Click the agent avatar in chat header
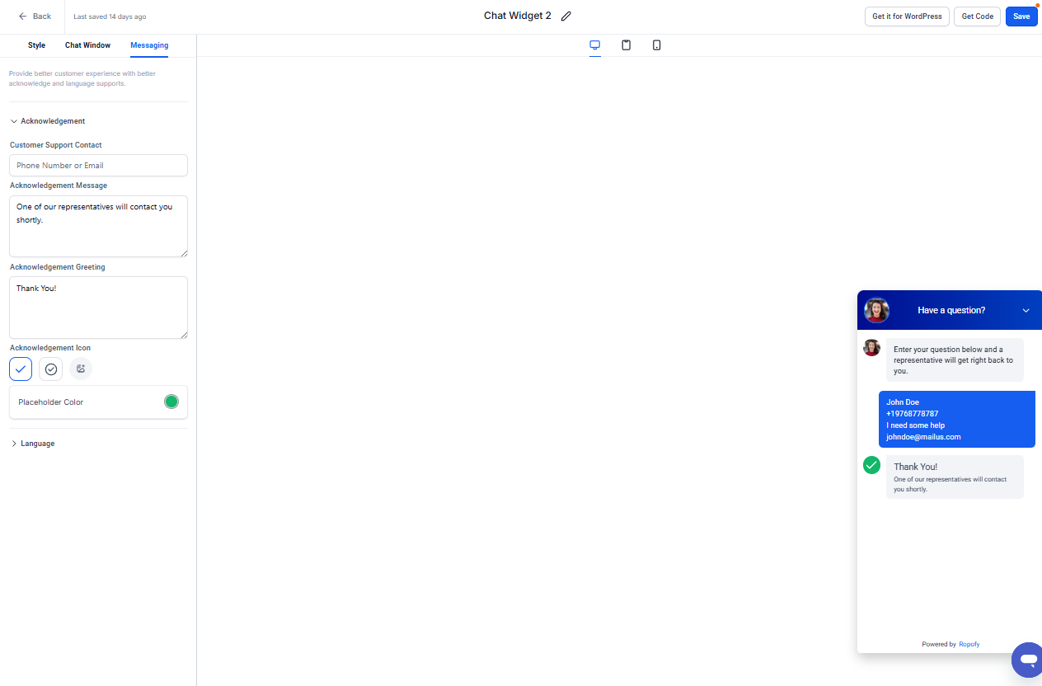This screenshot has height=686, width=1042. click(876, 310)
